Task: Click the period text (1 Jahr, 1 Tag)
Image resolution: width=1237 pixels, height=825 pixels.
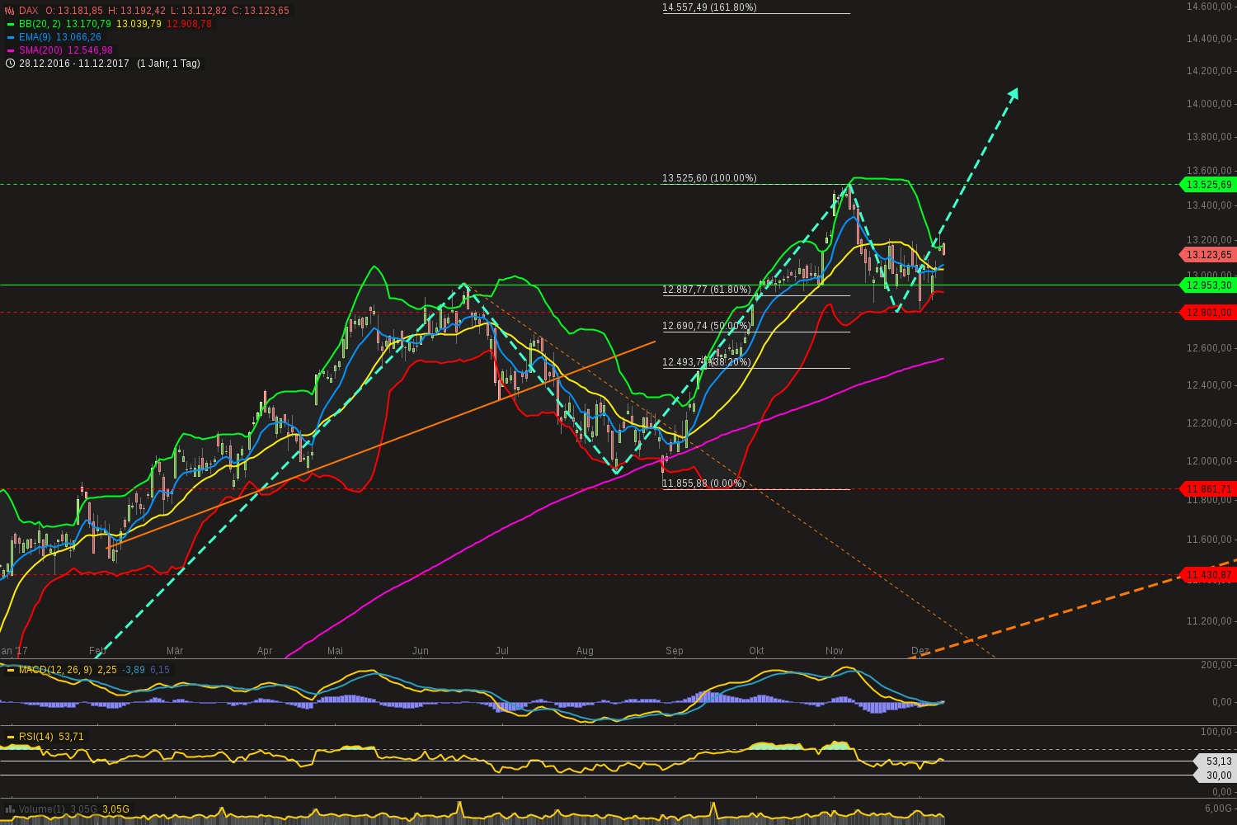Action: 168,64
